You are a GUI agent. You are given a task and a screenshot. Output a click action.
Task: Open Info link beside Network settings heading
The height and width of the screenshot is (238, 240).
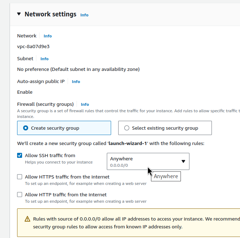[84, 15]
